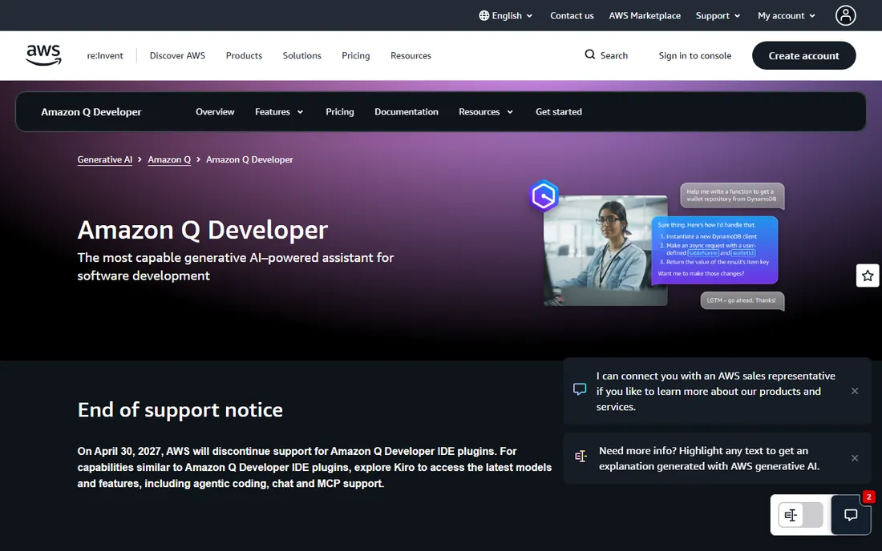Click the Create account button
This screenshot has height=551, width=882.
click(x=803, y=55)
